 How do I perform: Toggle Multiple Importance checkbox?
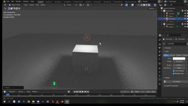(x=174, y=74)
